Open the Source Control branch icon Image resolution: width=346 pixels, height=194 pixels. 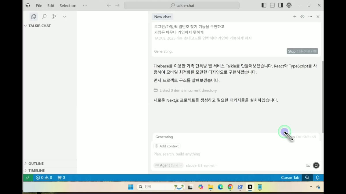pos(54,17)
